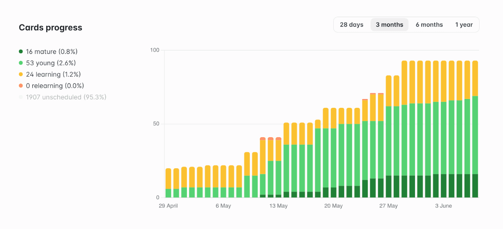Click the 27 May axis label
Viewport: 503px width, 229px height.
[389, 206]
